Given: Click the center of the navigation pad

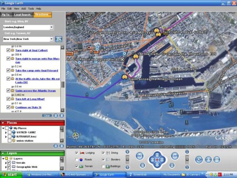Looking at the screenshot, I should point(157,160).
